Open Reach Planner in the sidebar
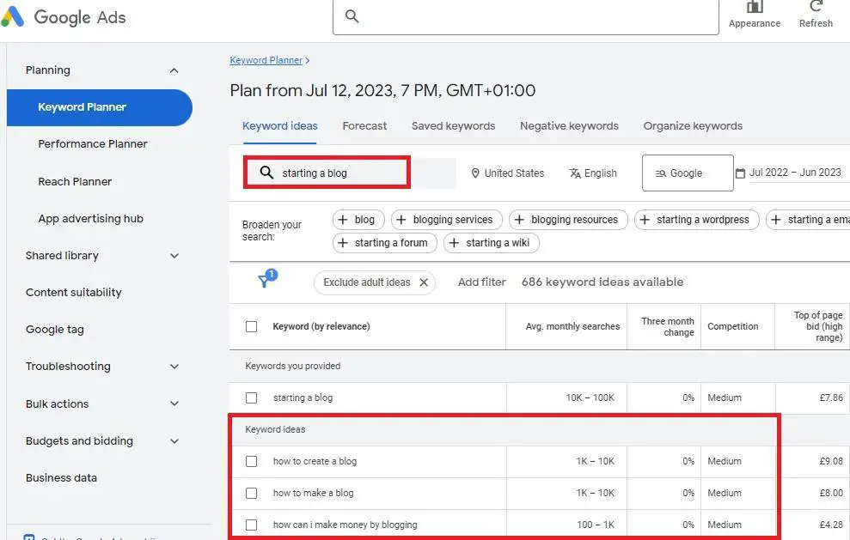This screenshot has height=540, width=850. [x=75, y=182]
